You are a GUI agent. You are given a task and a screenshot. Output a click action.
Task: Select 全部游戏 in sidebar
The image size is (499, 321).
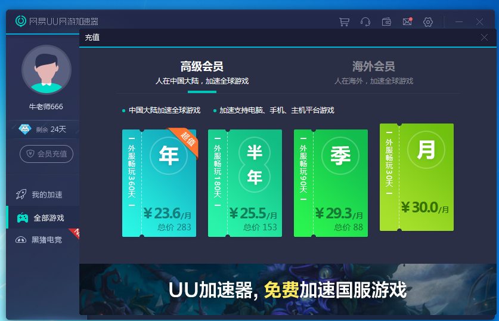43,218
